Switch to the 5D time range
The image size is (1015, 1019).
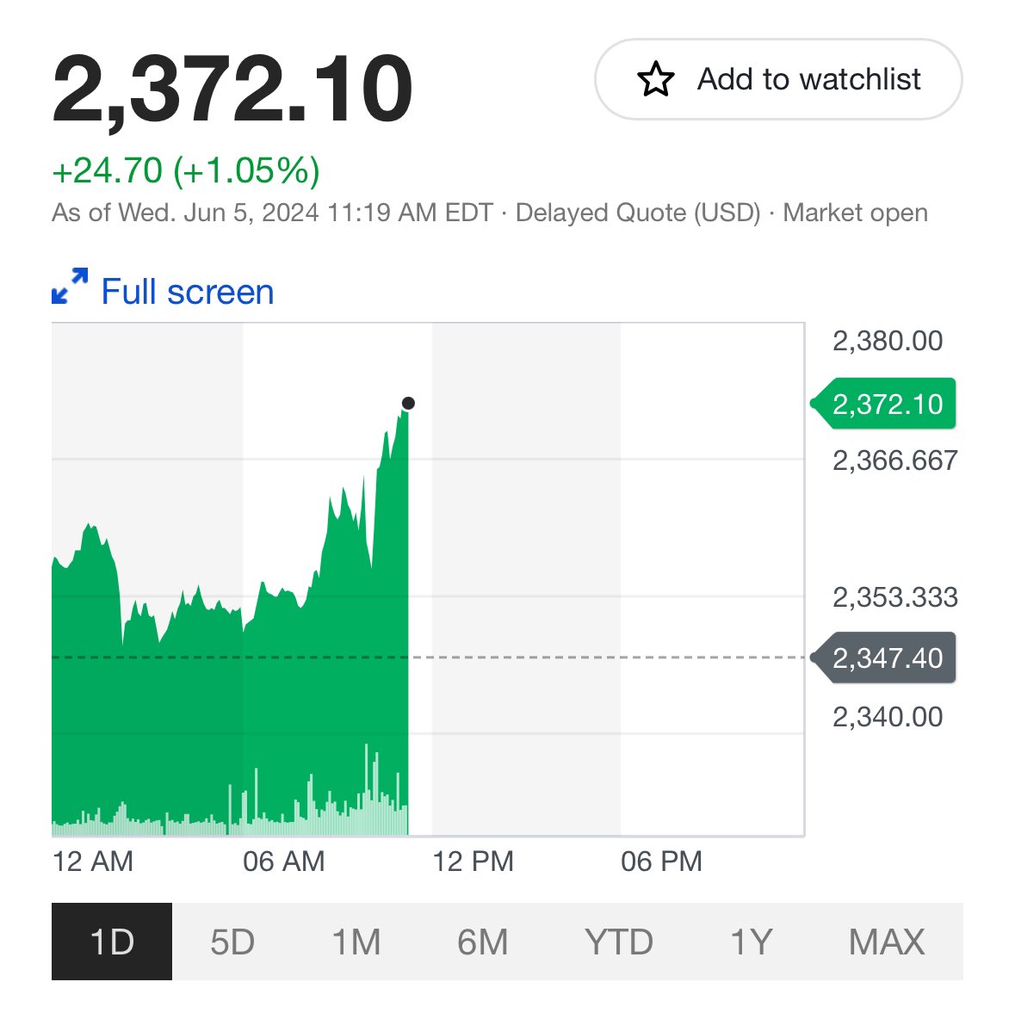point(232,941)
